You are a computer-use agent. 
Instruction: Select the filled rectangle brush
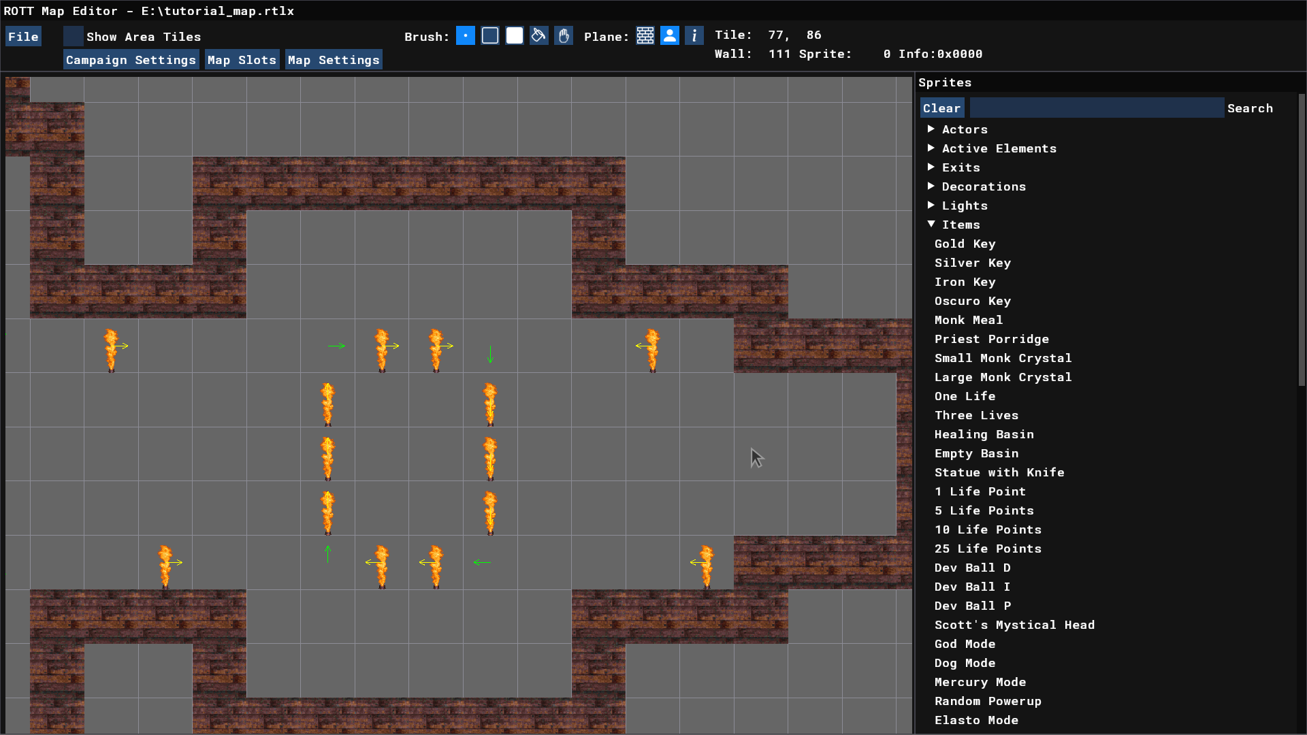click(515, 35)
